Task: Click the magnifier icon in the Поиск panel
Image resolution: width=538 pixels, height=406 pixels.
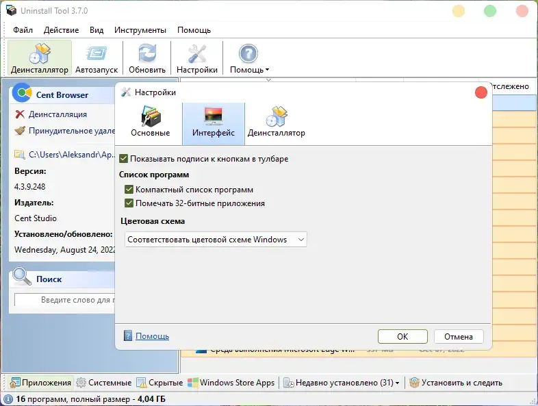Action: 22,277
